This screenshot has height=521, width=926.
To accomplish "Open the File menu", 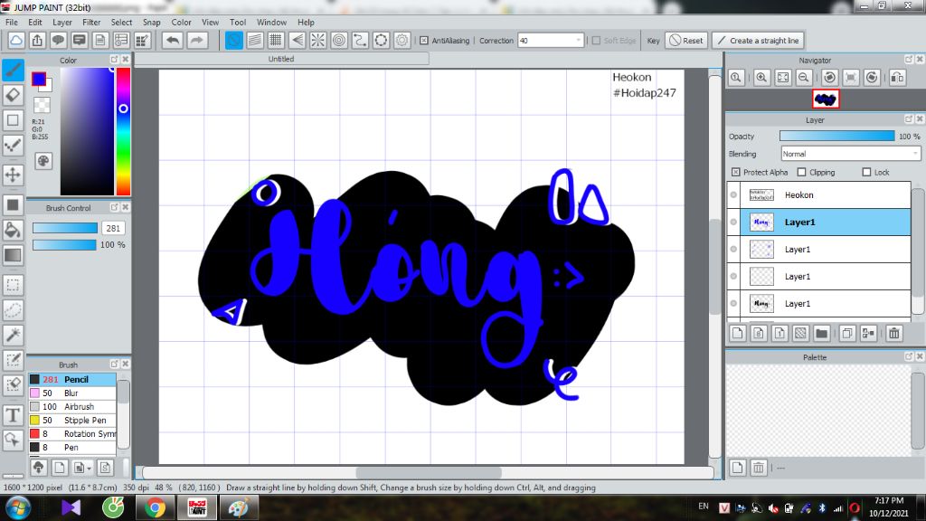I will [x=11, y=22].
